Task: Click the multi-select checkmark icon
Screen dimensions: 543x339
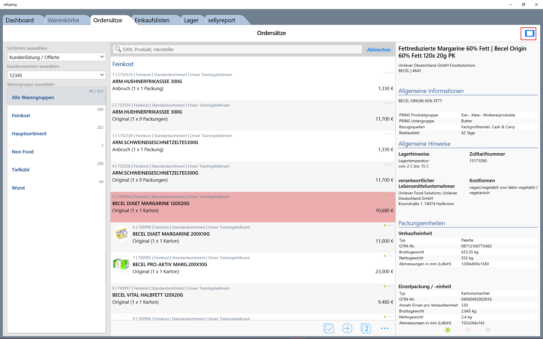Action: pyautogui.click(x=329, y=328)
